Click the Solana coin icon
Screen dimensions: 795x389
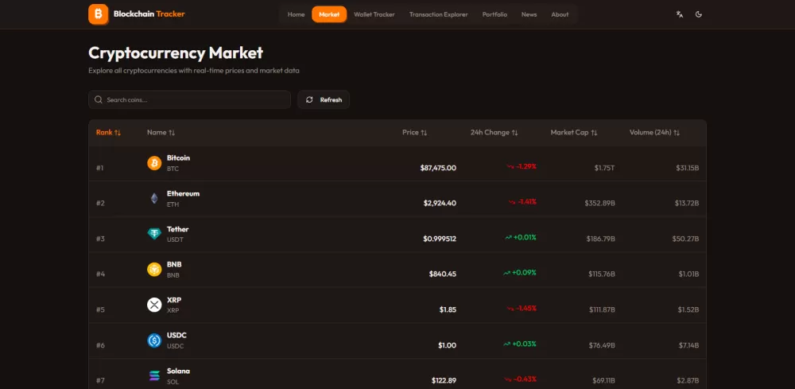pos(154,375)
